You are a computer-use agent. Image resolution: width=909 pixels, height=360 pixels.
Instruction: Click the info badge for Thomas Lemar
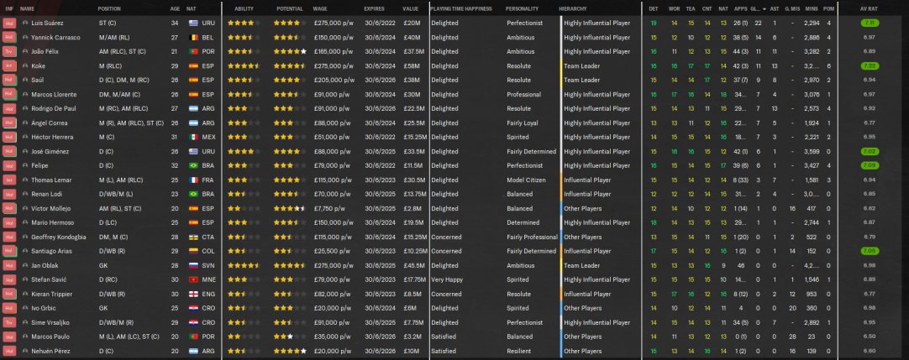tap(9, 180)
